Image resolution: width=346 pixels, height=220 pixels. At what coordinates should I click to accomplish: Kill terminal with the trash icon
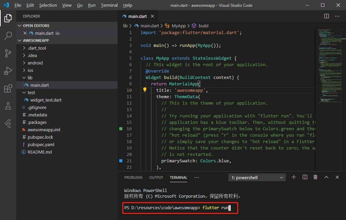(315, 177)
